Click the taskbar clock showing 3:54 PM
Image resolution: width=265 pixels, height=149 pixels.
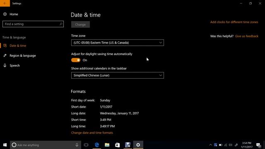tap(247, 145)
